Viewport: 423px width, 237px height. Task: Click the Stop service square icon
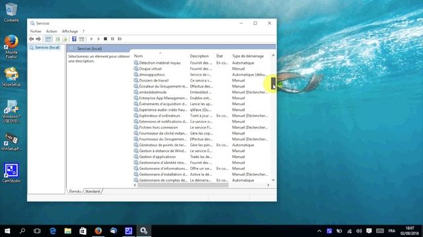tap(106, 39)
